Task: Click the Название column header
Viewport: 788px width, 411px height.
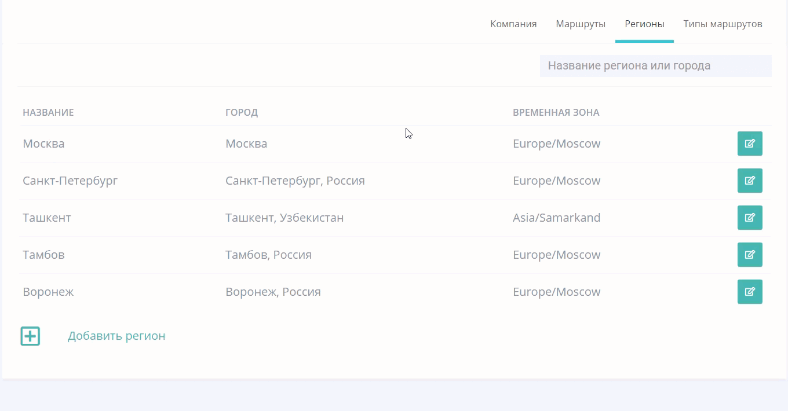Action: (x=48, y=112)
